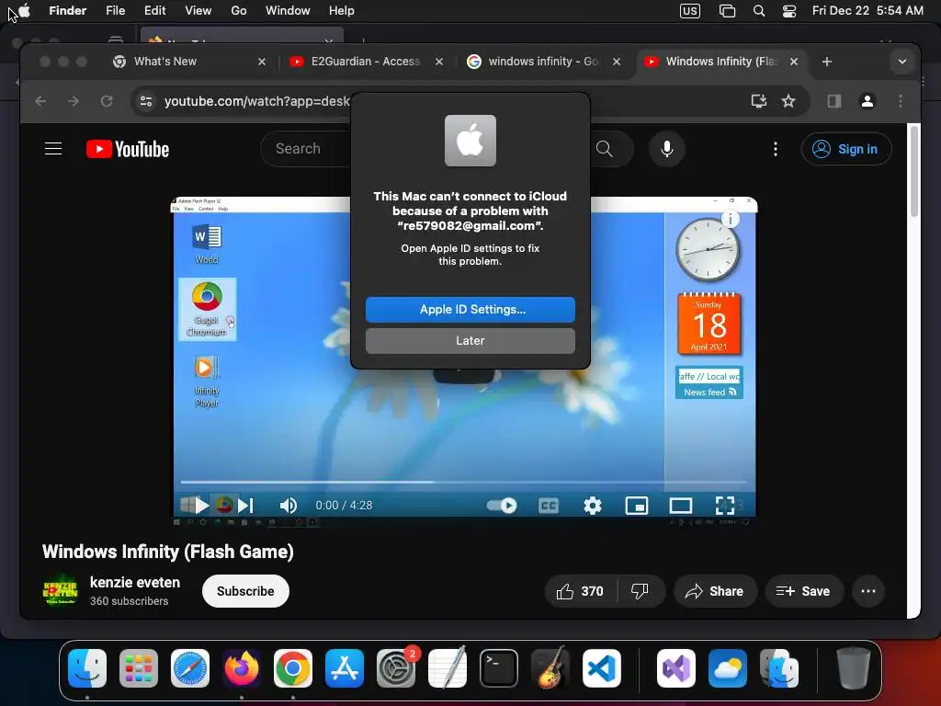The width and height of the screenshot is (941, 706).
Task: Open a new Chrome tab
Action: [826, 62]
